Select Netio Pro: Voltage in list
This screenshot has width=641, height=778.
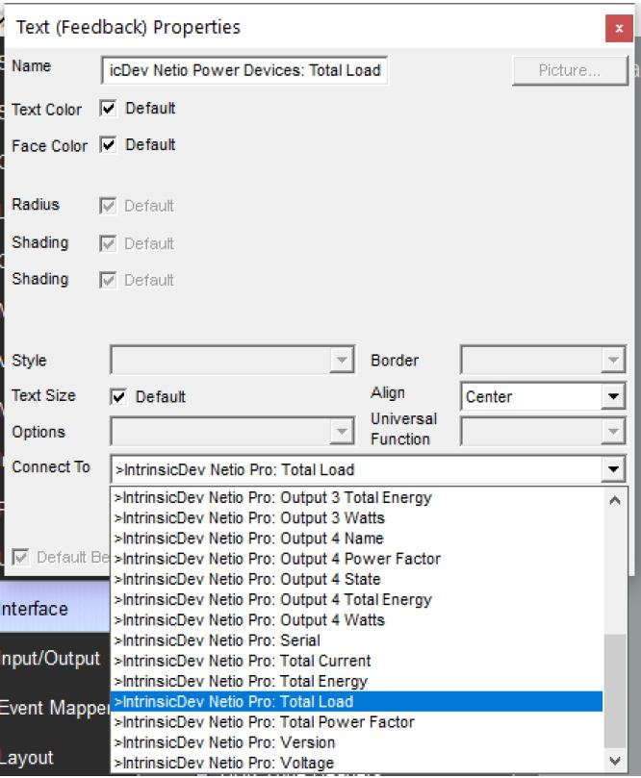[356, 763]
